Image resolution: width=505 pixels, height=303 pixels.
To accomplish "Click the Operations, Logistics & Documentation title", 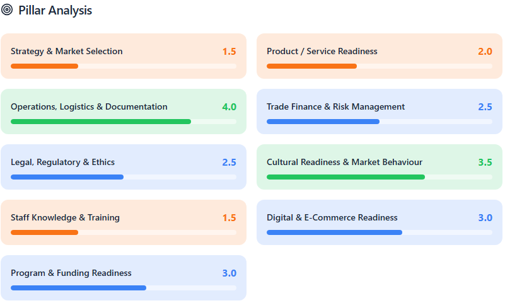I will point(89,106).
